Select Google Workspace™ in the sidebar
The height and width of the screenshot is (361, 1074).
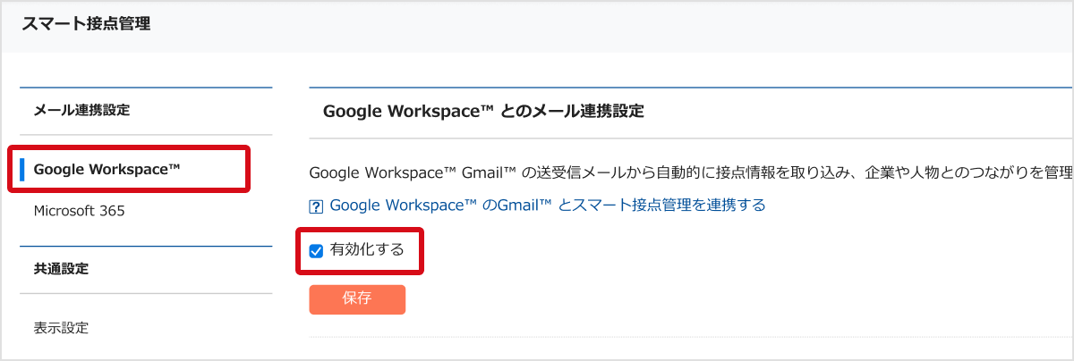[107, 168]
